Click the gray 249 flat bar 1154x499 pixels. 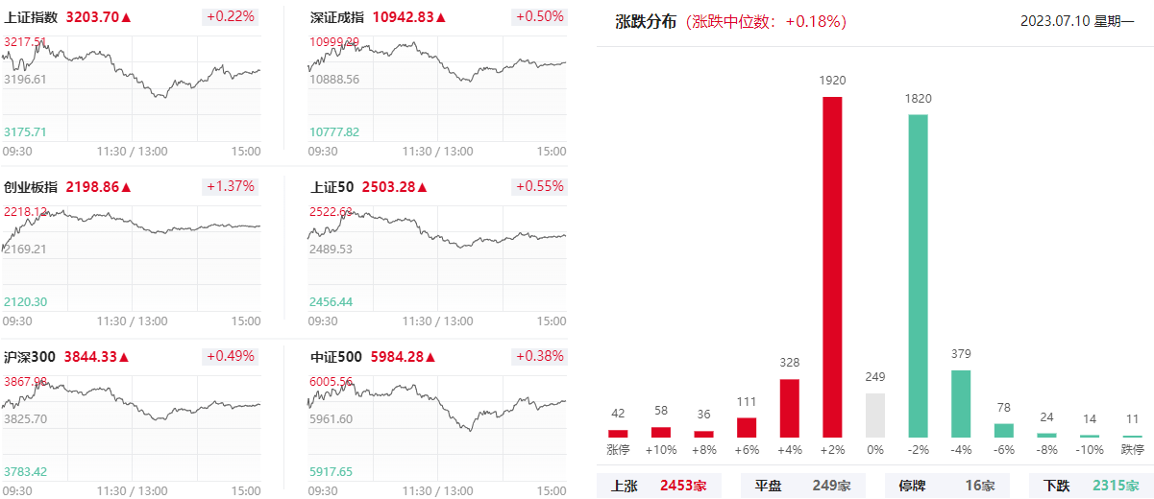[874, 416]
